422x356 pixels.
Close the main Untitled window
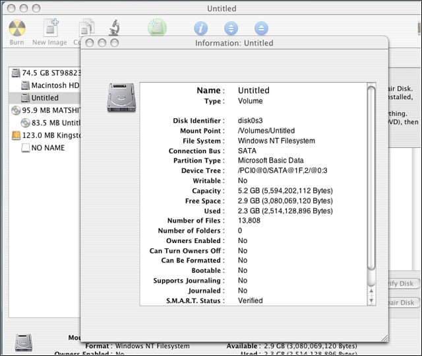11,9
